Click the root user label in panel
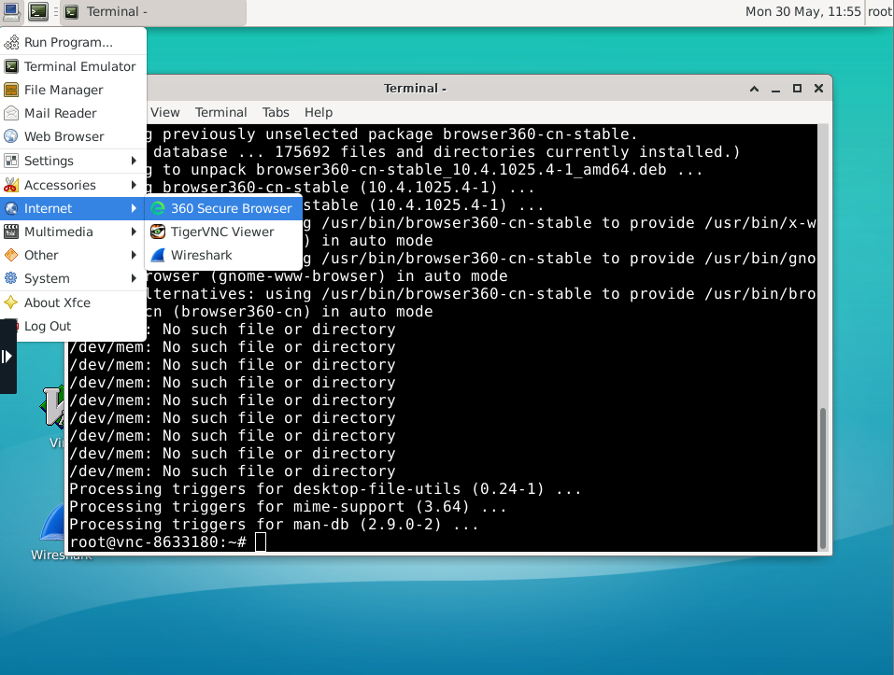 879,11
